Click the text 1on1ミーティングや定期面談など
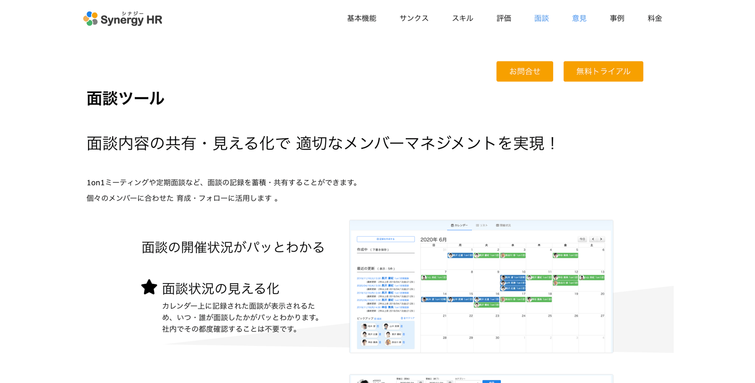The height and width of the screenshot is (383, 755). (146, 182)
